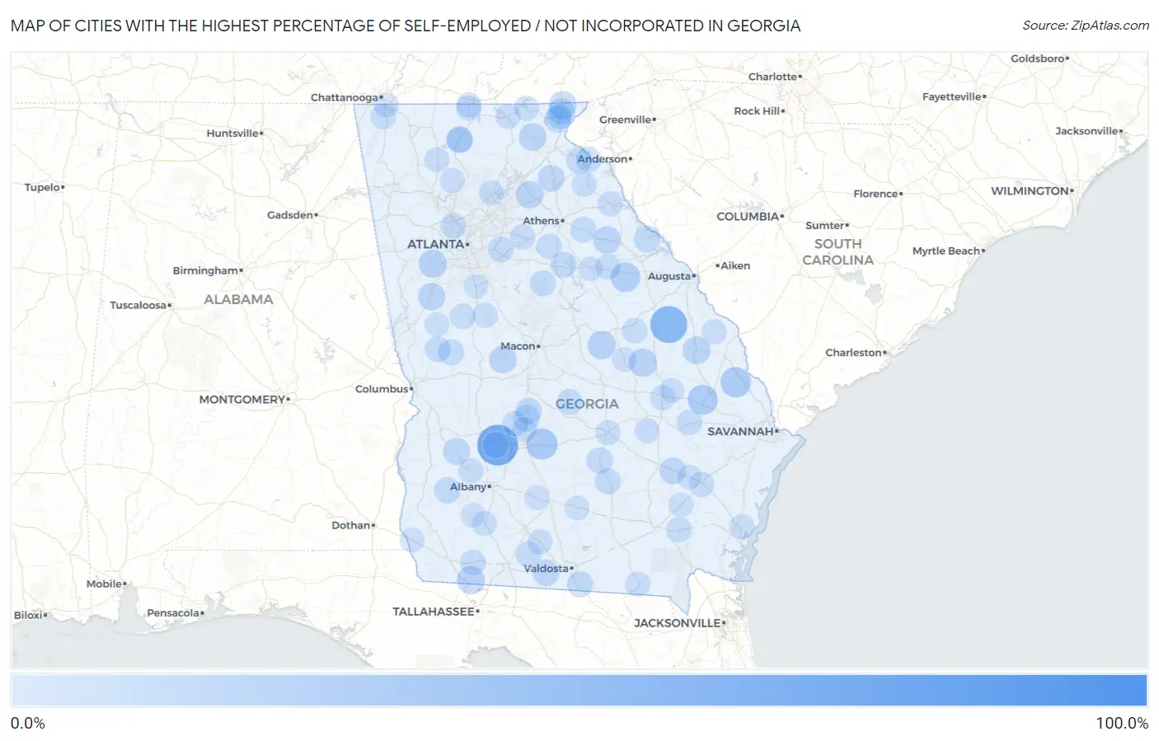Click the Valdosta city label

tap(547, 569)
